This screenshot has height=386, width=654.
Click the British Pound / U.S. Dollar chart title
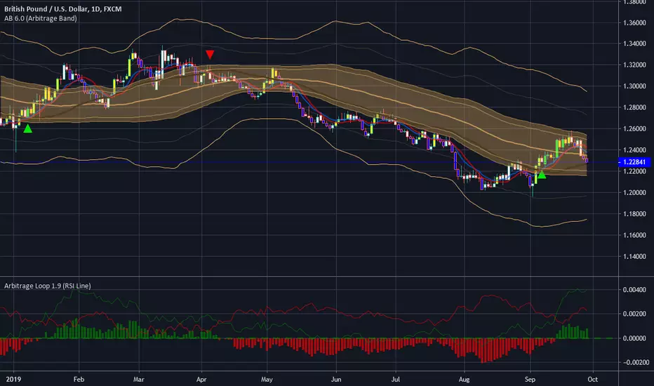coord(63,8)
